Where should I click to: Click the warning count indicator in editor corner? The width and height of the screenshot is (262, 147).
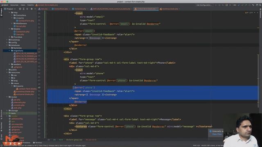pos(246,13)
